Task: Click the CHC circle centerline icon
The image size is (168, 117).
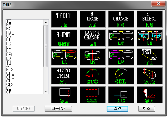Action: click(x=150, y=76)
